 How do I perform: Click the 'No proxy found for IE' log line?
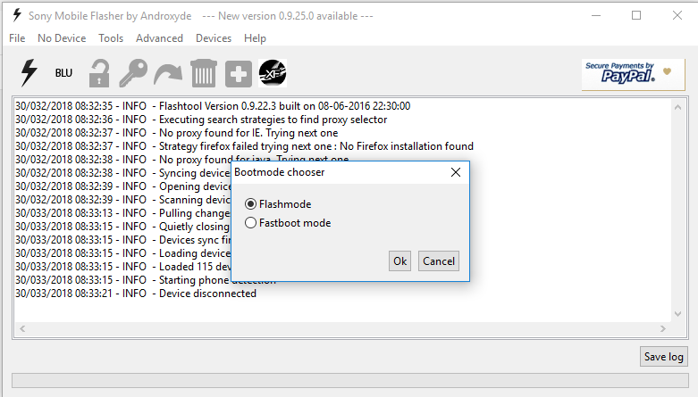177,133
